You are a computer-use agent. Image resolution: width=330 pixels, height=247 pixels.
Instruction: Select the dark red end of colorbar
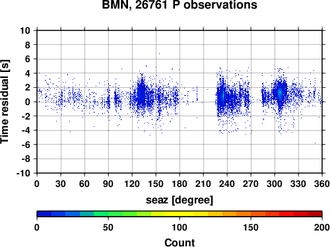(x=315, y=214)
